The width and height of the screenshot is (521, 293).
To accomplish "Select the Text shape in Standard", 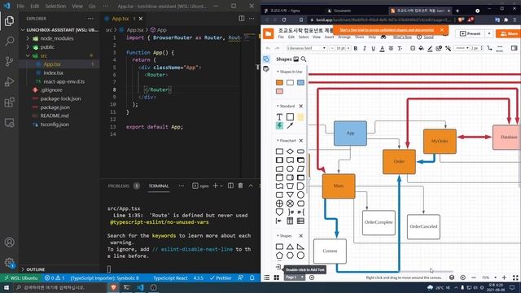I will 279,117.
